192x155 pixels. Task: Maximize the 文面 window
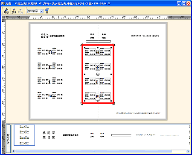tap(184, 3)
